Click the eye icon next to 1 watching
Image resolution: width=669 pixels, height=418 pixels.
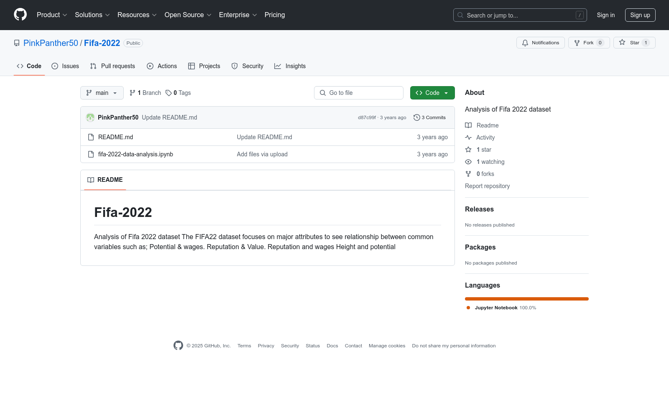coord(468,162)
